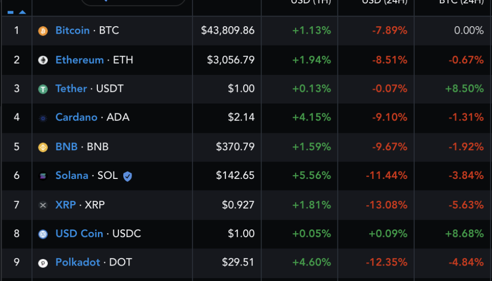Click the Solana coin icon

[x=43, y=176]
